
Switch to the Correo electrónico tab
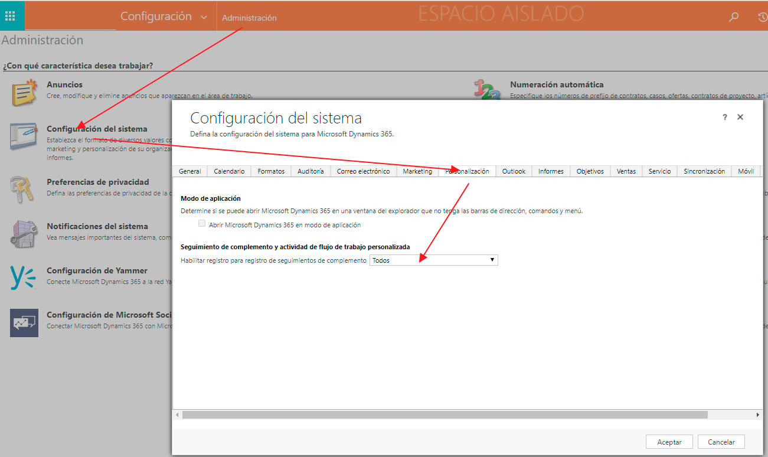(x=363, y=171)
